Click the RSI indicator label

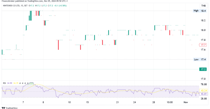(4, 83)
